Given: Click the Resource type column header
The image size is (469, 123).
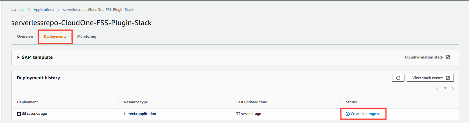Looking at the screenshot, I should [136, 102].
